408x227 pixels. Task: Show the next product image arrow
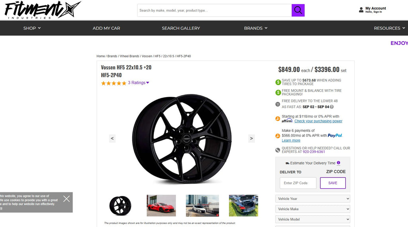(251, 139)
